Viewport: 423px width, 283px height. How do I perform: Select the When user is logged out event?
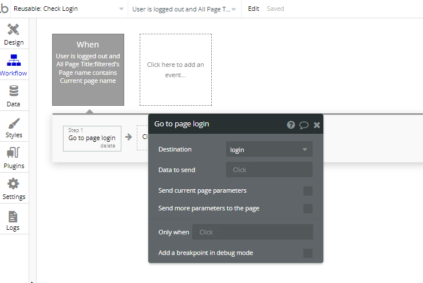point(88,70)
